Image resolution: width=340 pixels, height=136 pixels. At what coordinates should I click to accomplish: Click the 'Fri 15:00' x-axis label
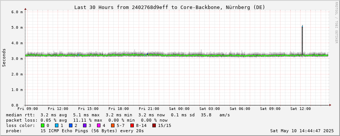[88, 108]
